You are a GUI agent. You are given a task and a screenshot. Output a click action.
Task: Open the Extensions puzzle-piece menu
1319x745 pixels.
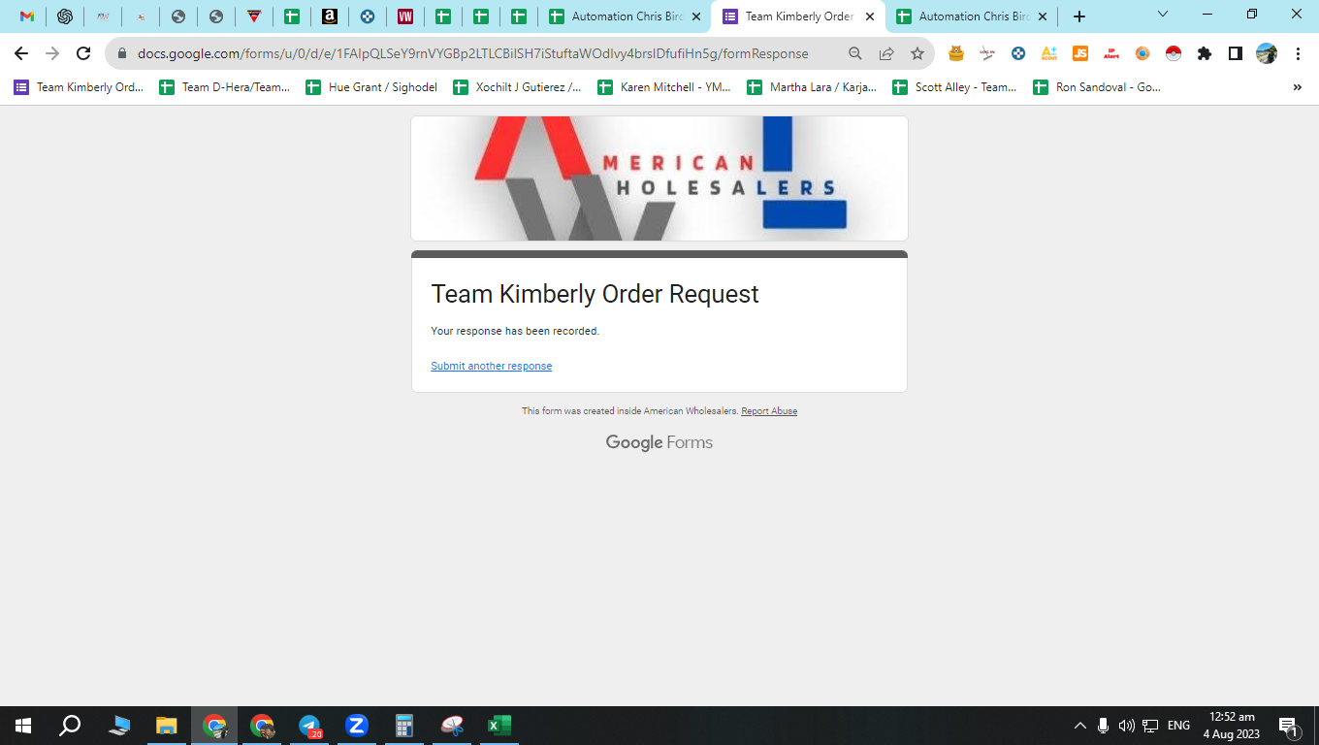(1205, 54)
